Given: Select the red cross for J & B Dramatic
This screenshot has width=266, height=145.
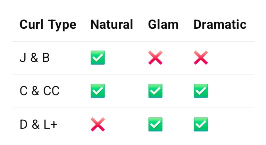Looking at the screenshot, I should tap(201, 58).
